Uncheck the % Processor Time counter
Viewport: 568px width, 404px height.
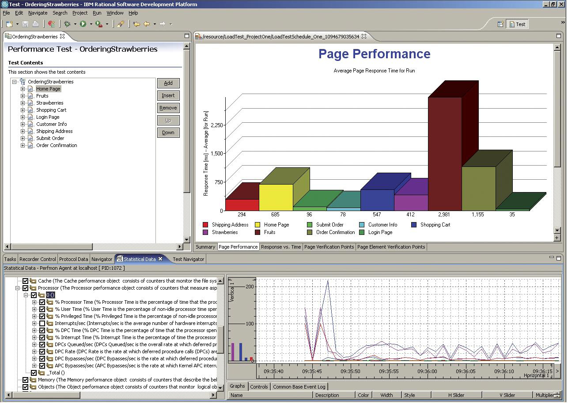coord(42,302)
